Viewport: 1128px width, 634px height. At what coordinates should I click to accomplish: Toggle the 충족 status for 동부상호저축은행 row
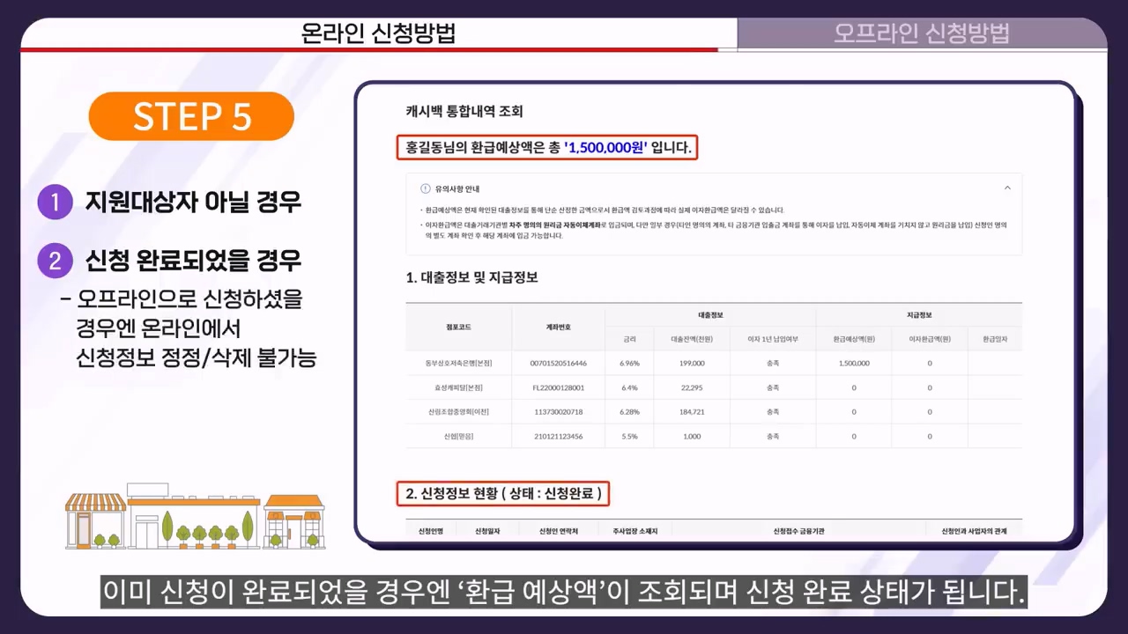pos(772,362)
